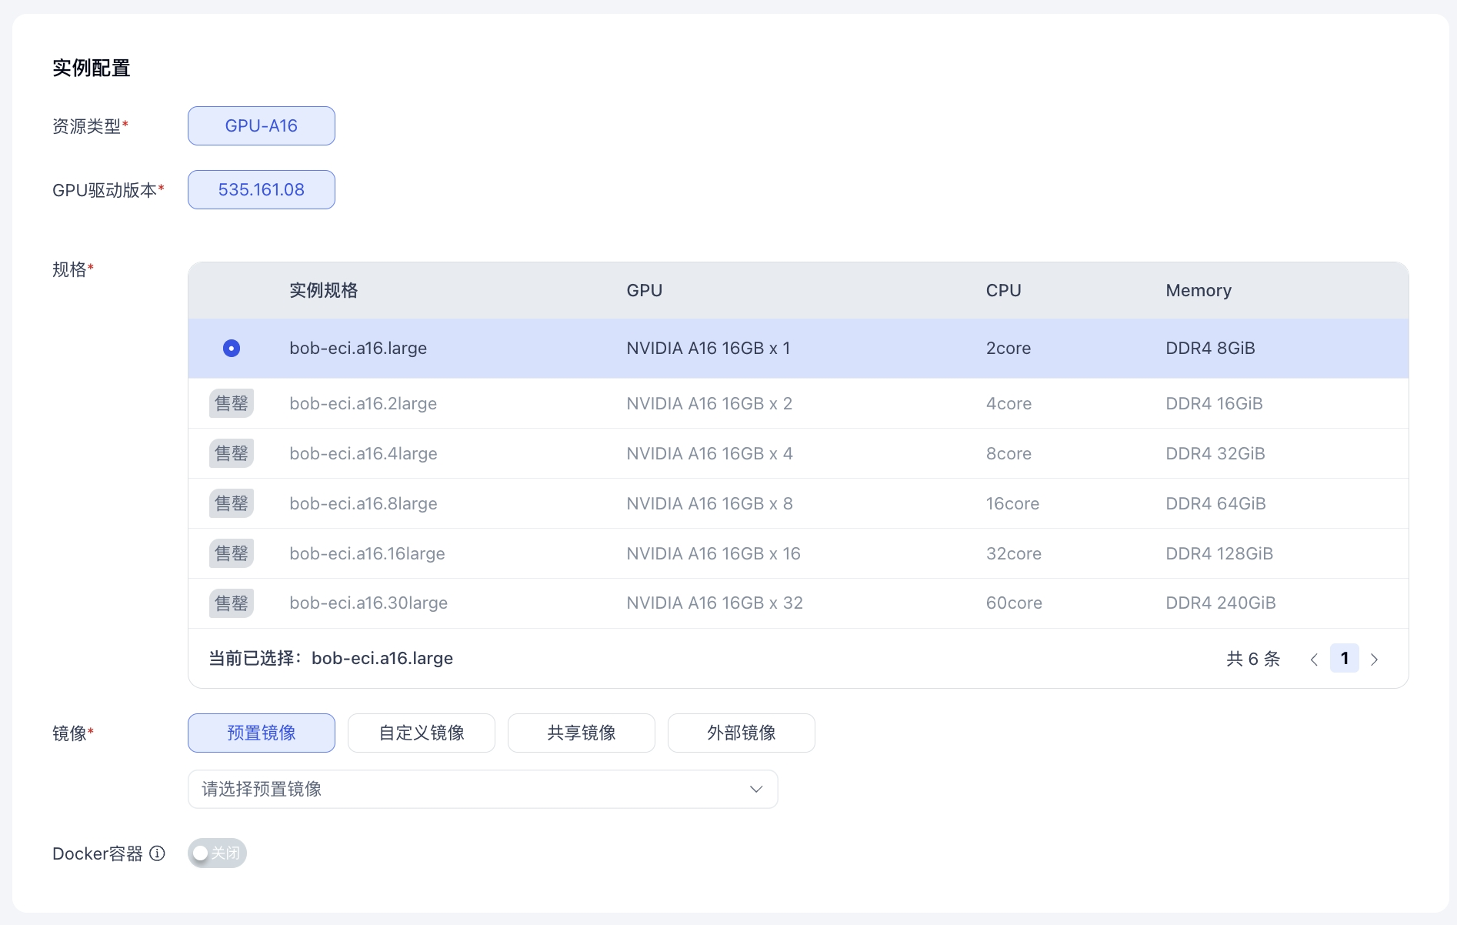Go to next page of specs
1457x925 pixels.
point(1374,660)
